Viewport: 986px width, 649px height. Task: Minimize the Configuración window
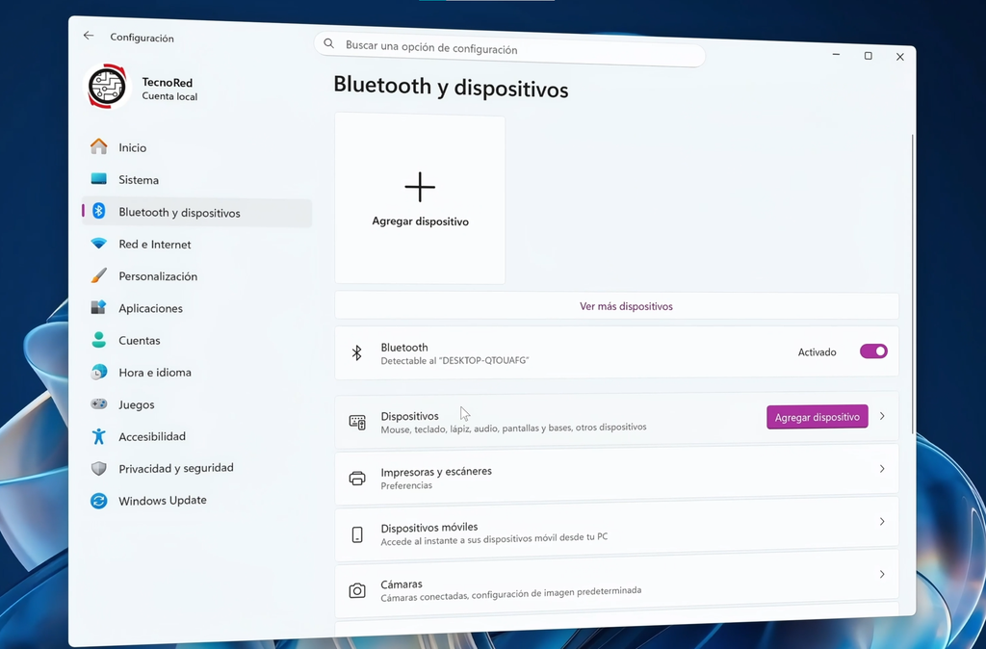tap(836, 55)
